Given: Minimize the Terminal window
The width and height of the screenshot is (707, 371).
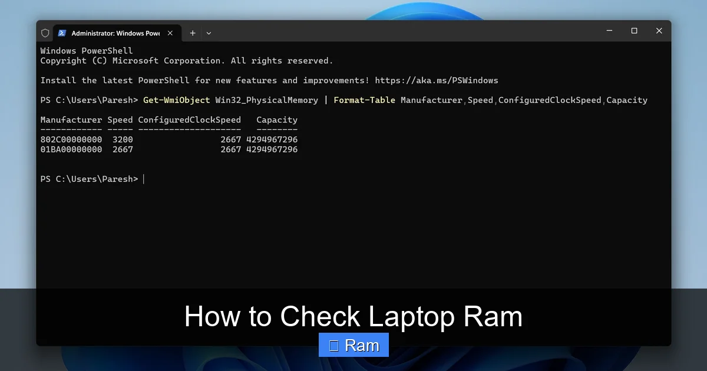Looking at the screenshot, I should pos(609,31).
